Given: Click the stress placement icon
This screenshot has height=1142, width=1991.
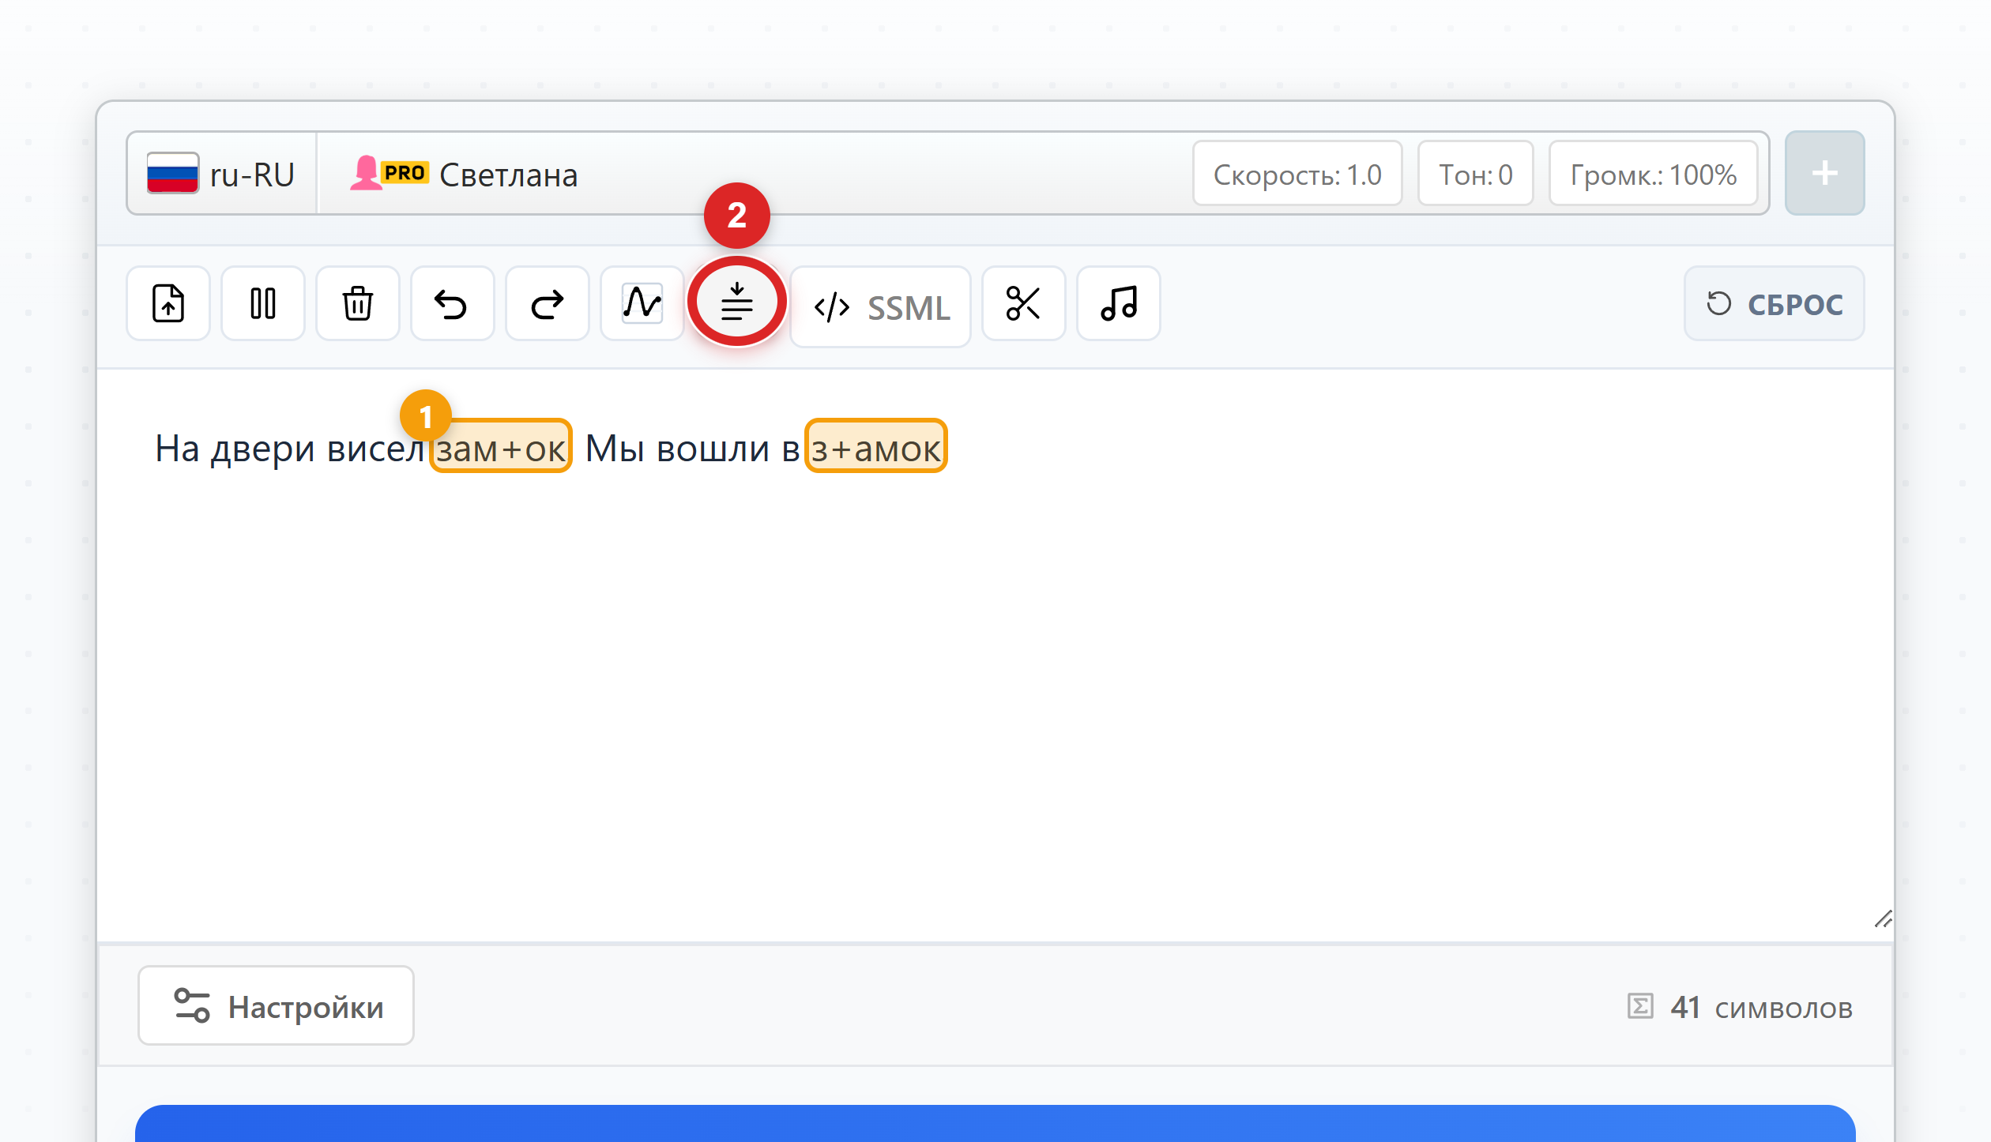Looking at the screenshot, I should coord(737,302).
